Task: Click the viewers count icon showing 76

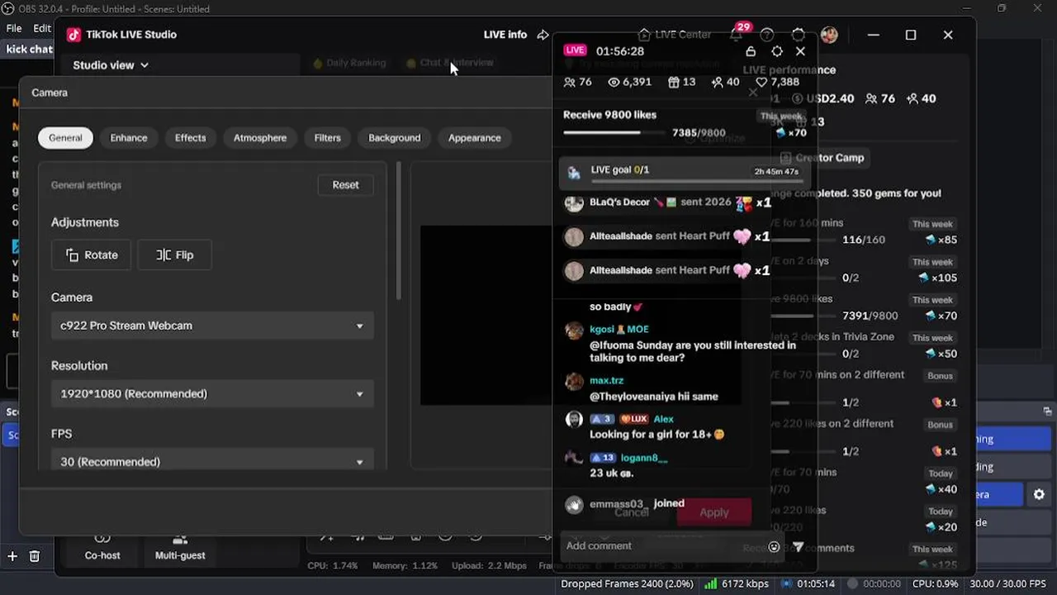Action: point(569,82)
